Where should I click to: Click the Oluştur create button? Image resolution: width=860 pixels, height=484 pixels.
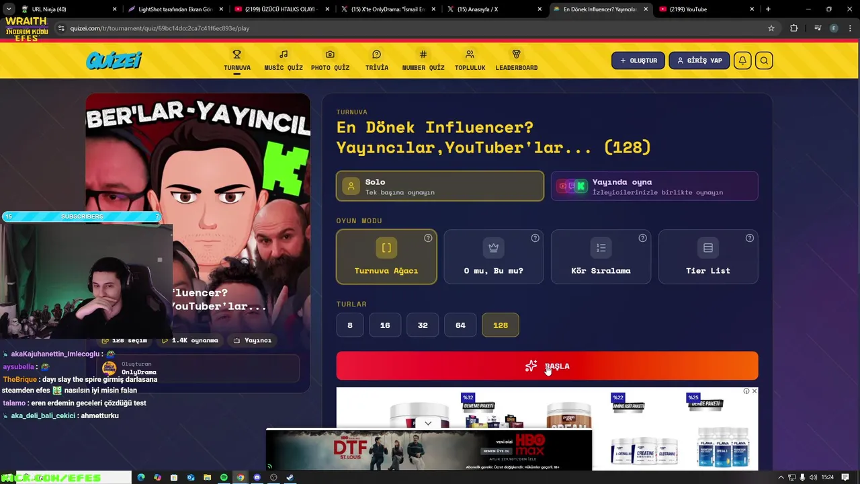(x=638, y=61)
